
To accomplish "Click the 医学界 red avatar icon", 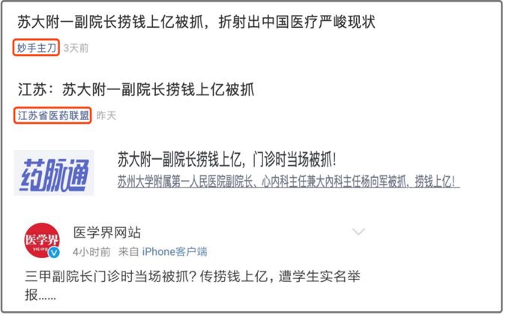I will pyautogui.click(x=42, y=241).
